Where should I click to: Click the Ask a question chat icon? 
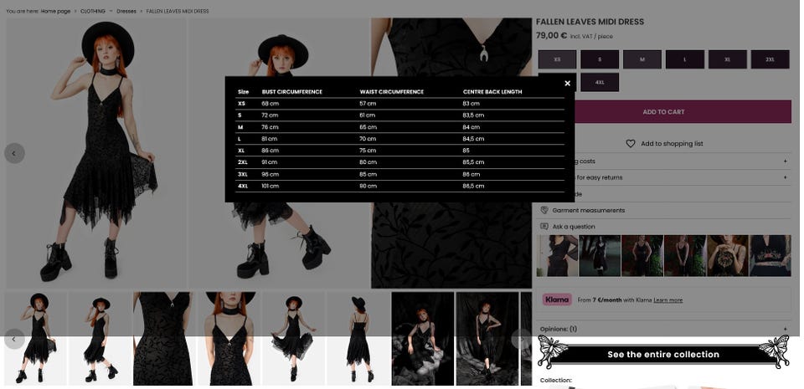coord(544,226)
